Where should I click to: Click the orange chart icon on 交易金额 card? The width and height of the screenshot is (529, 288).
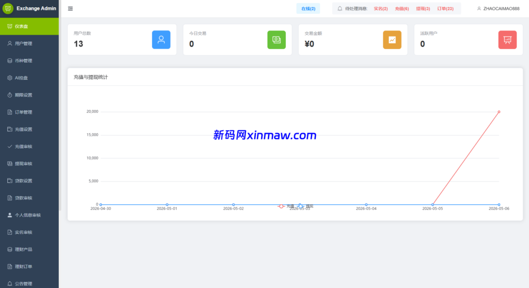(392, 39)
